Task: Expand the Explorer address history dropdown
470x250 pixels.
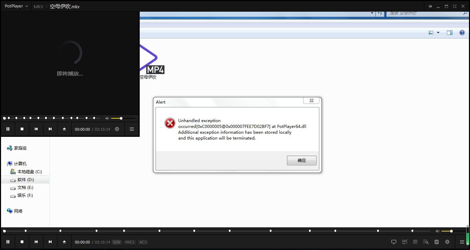Action: [372, 13]
